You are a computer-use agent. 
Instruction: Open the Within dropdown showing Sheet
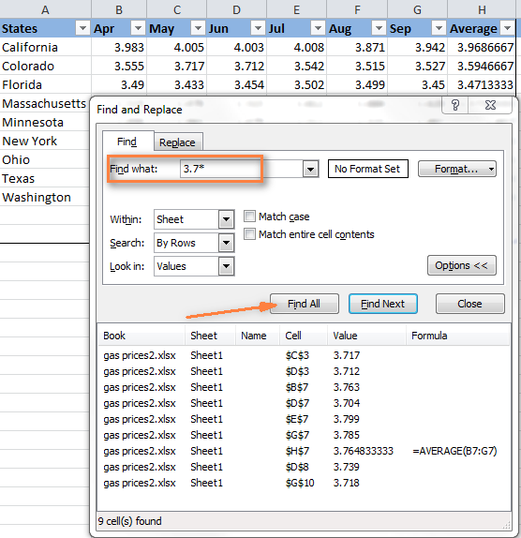227,219
